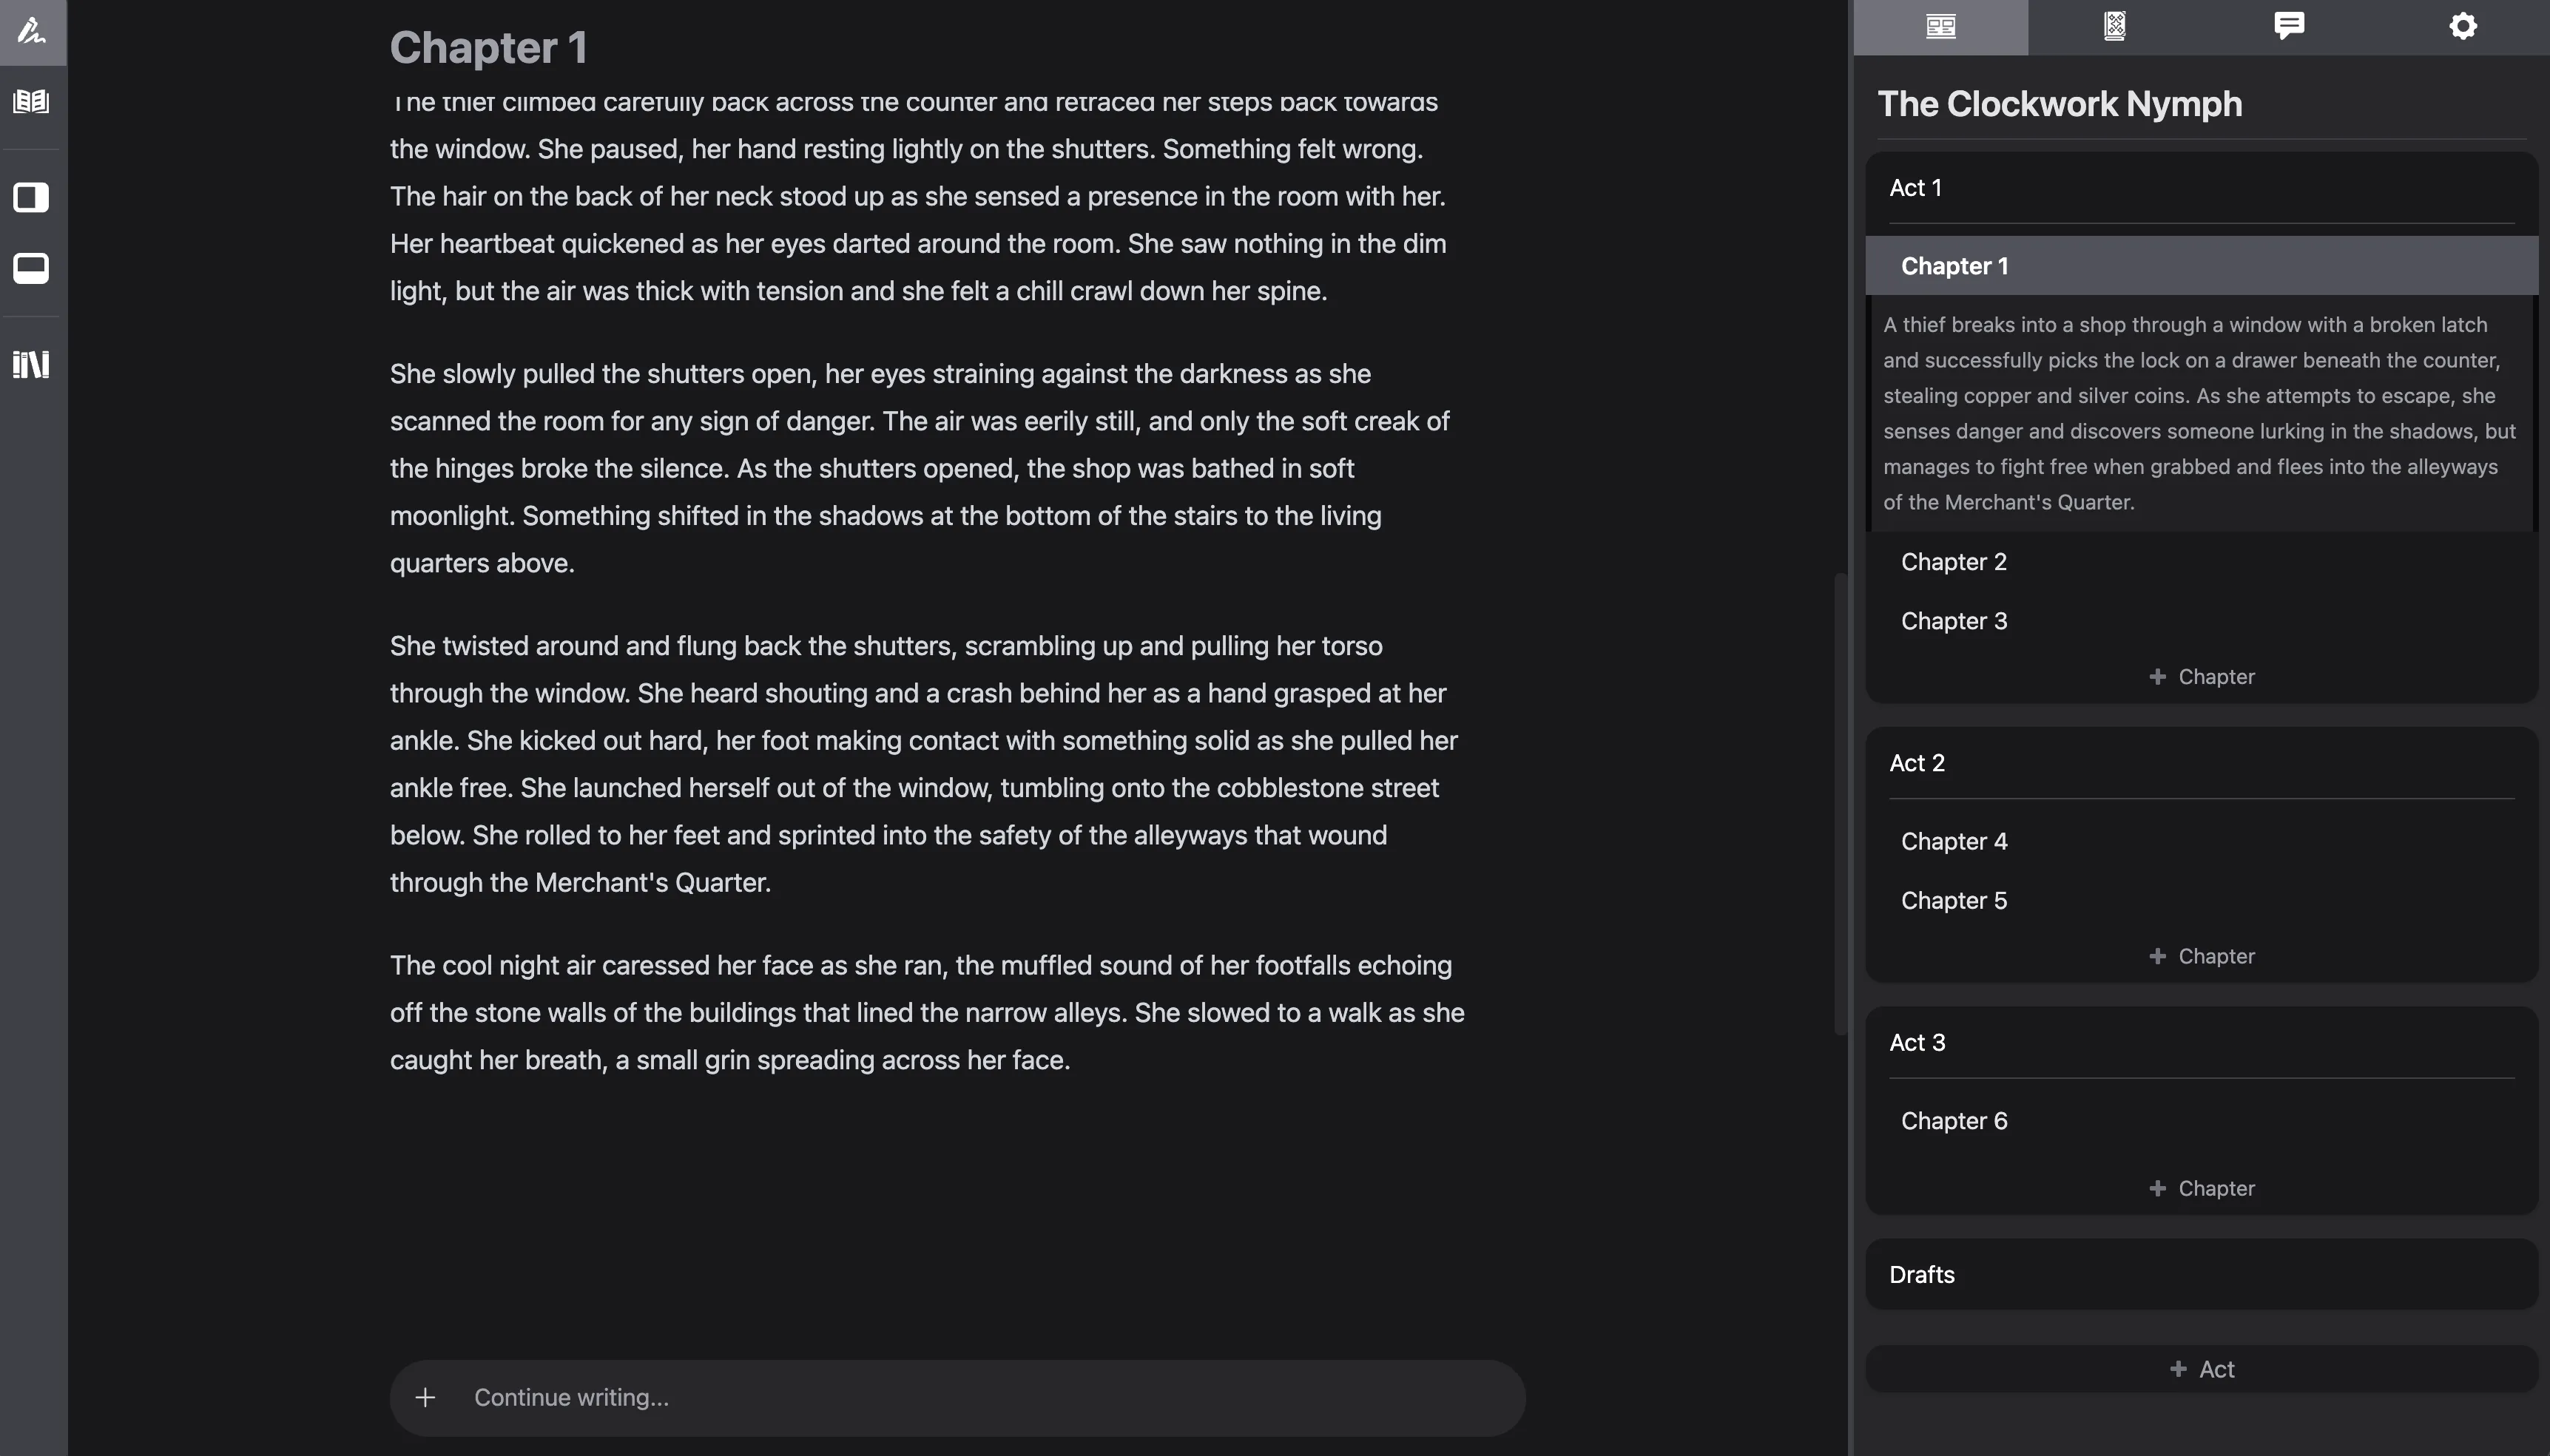
Task: Expand the Act 2 section header
Action: click(1917, 763)
